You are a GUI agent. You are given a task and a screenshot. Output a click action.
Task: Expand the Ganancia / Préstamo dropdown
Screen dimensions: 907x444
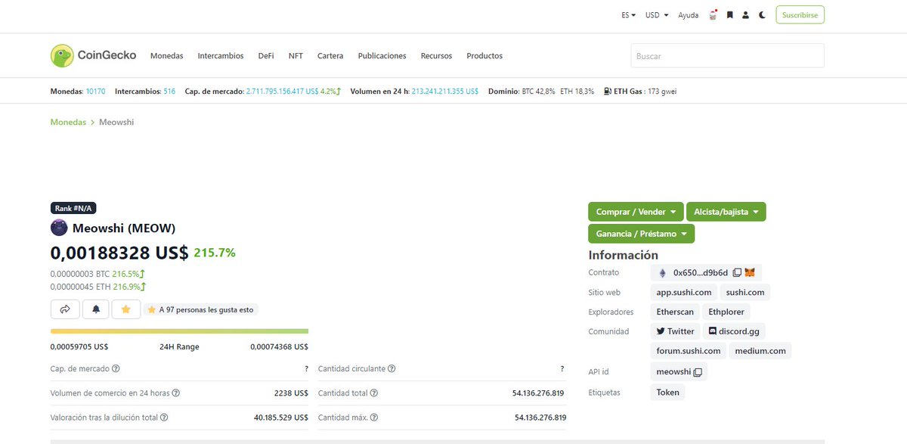pyautogui.click(x=641, y=234)
